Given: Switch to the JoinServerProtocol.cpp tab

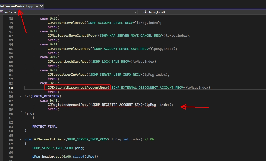Looking at the screenshot, I should (16, 6).
